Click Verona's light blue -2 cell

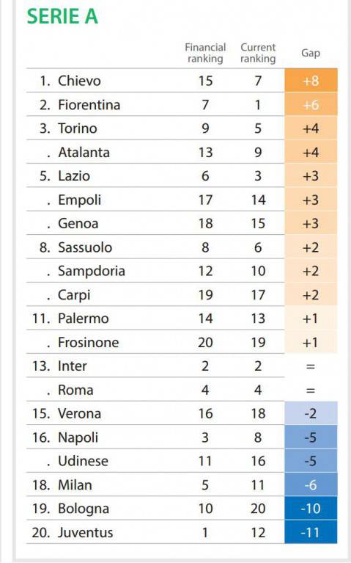click(x=311, y=413)
